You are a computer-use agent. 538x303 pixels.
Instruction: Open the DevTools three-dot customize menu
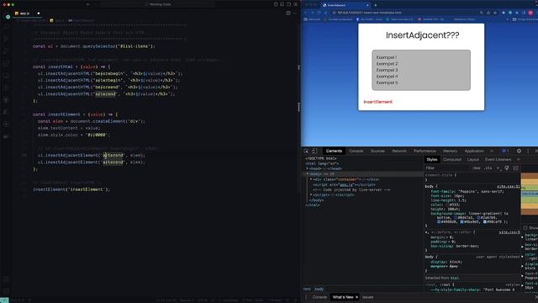point(528,151)
